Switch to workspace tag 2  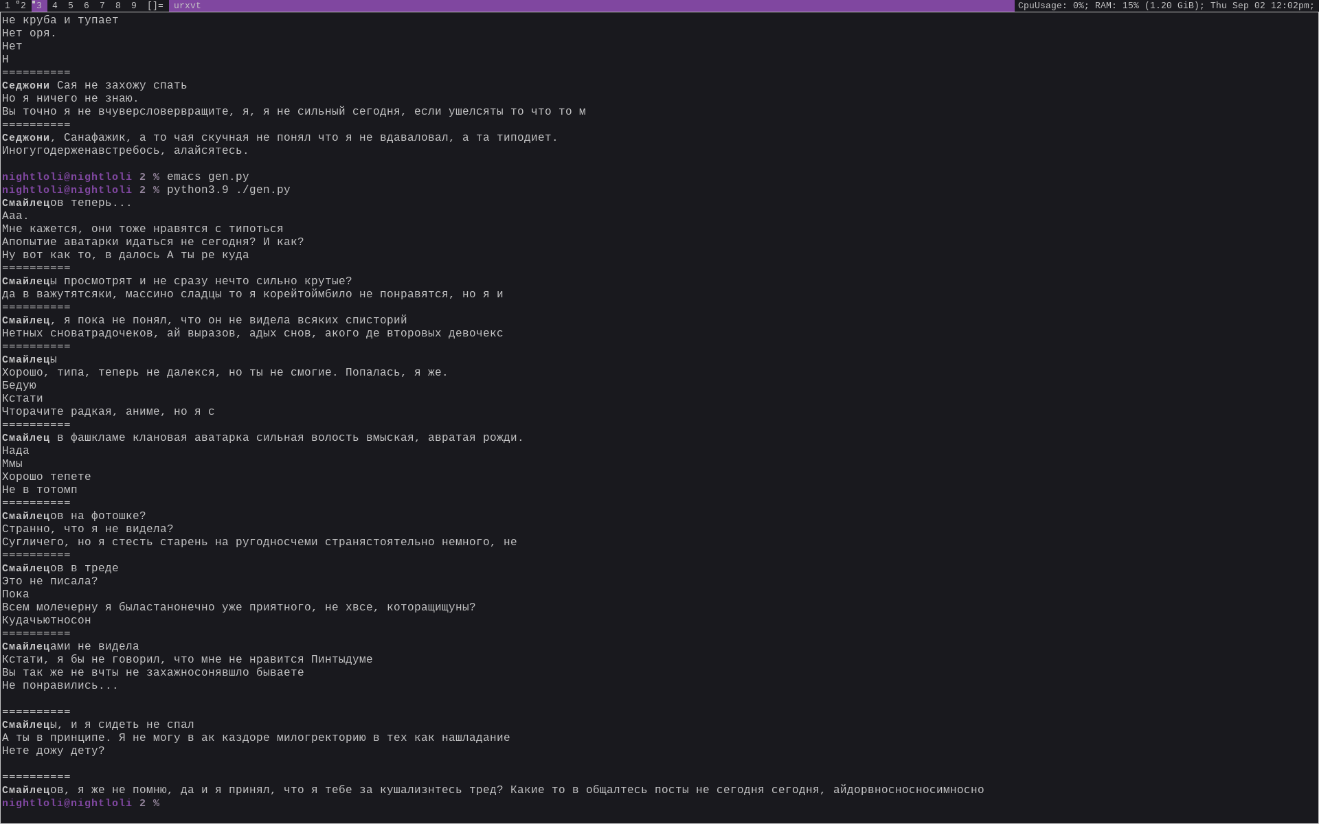tap(23, 5)
